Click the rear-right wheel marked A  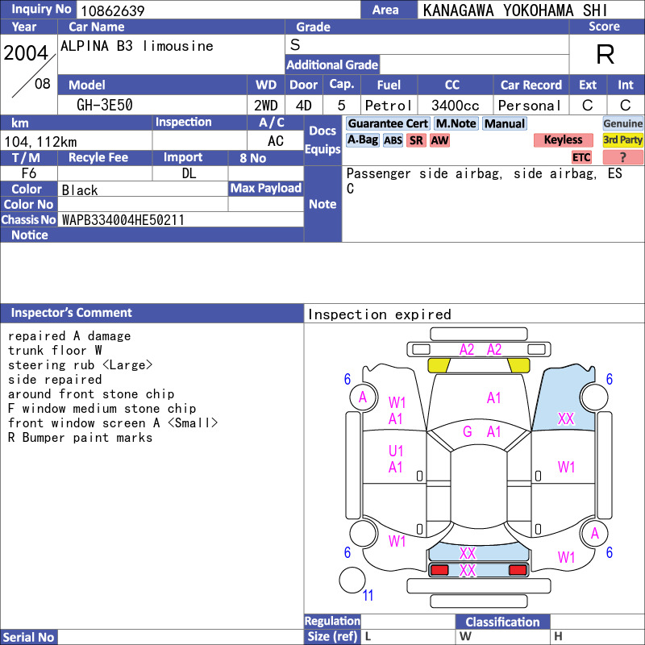pyautogui.click(x=594, y=534)
